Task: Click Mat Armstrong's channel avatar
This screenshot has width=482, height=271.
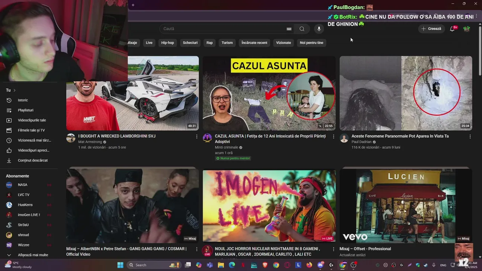Action: click(x=71, y=138)
